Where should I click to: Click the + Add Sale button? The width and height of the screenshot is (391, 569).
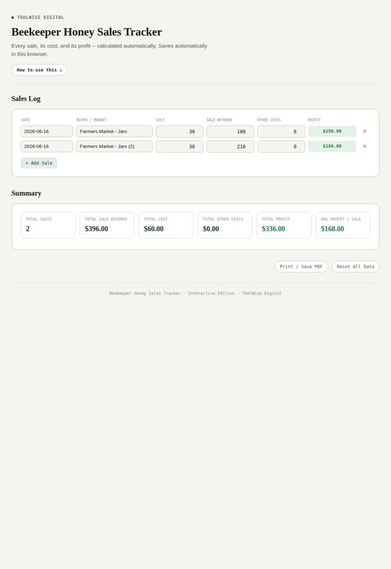39,163
